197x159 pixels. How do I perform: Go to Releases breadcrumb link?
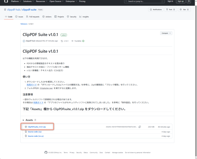(x=24, y=24)
